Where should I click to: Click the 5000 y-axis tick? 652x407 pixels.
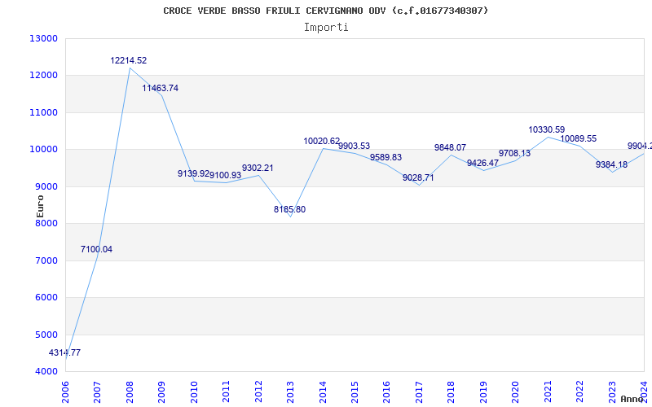(x=46, y=335)
